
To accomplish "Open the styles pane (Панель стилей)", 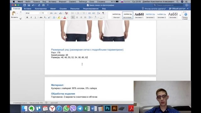I will coord(185,16).
